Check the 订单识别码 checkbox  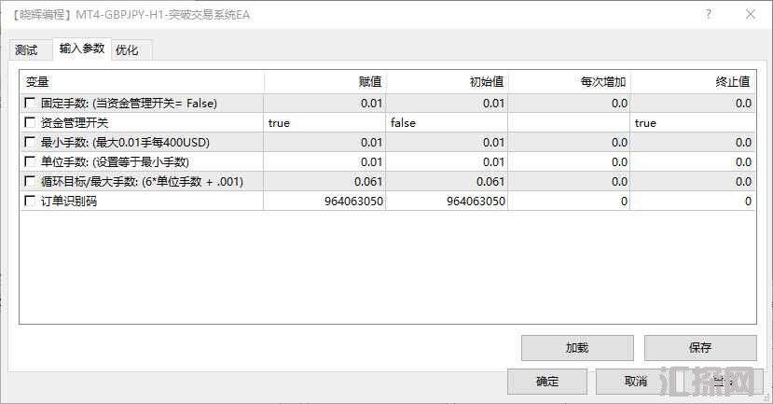point(30,201)
